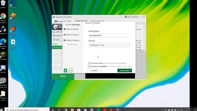Image resolution: width=197 pixels, height=111 pixels.
Task: Open Task View on taskbar
Action: 59,110
